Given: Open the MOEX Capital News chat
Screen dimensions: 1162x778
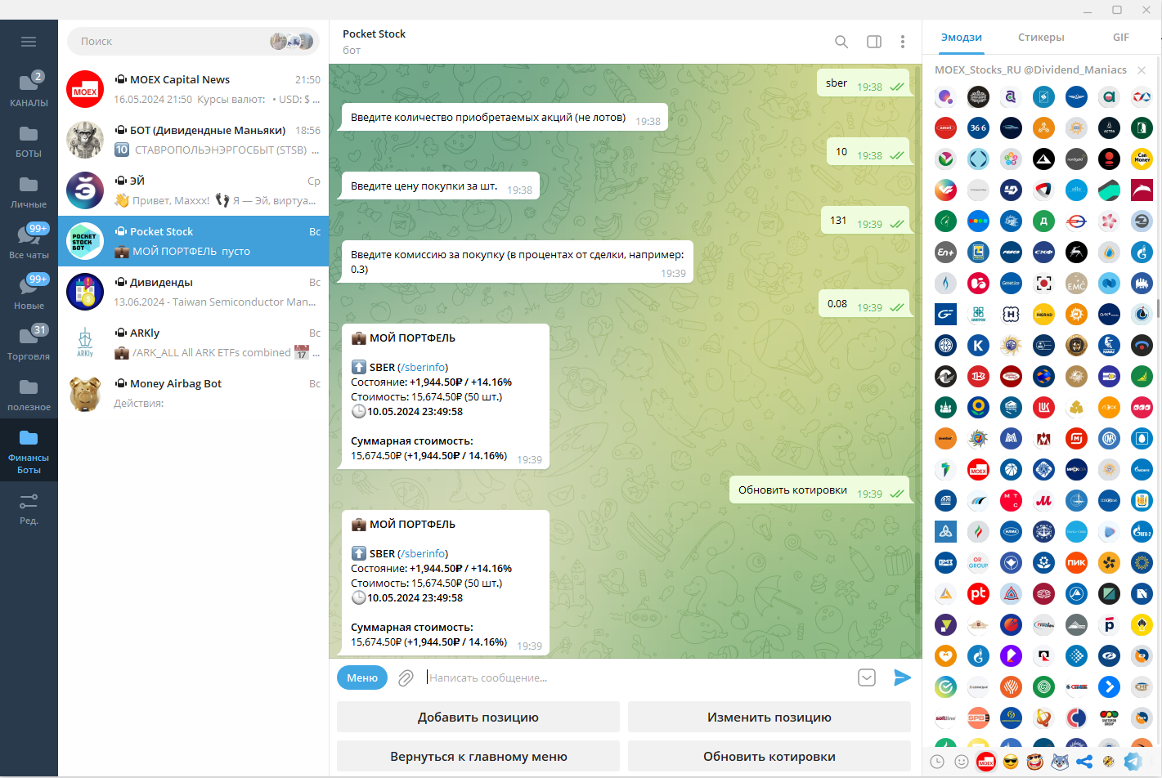Looking at the screenshot, I should click(194, 89).
